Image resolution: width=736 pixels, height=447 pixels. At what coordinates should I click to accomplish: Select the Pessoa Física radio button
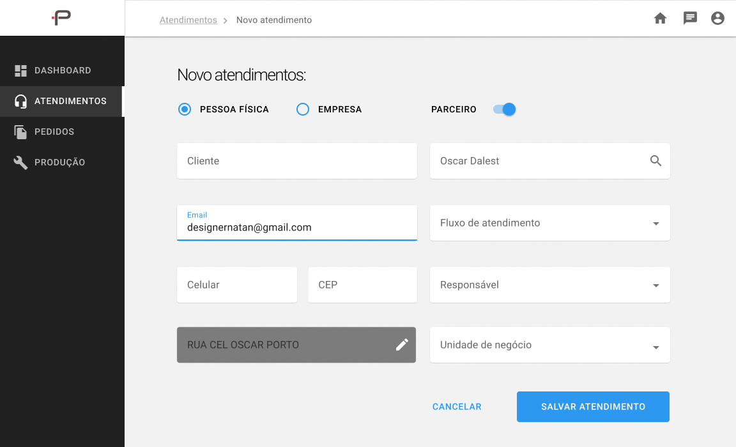[185, 109]
